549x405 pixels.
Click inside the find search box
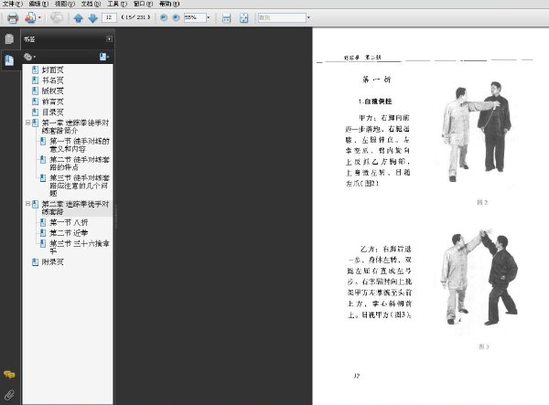point(282,17)
